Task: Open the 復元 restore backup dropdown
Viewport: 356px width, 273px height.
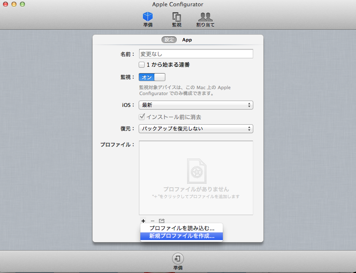Action: 196,128
